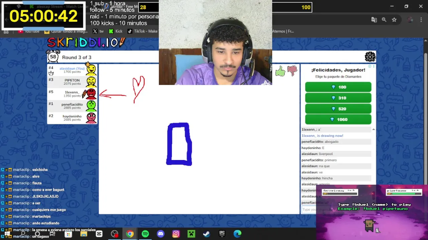
Task: Click 'peneflacidito: abogado' chat message
Action: 320,142
